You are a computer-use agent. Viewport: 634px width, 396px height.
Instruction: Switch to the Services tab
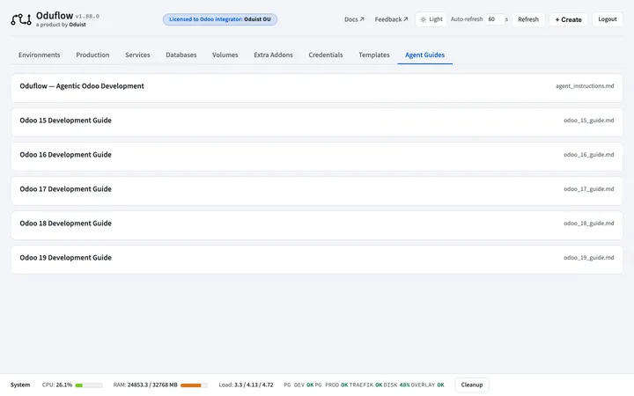click(x=137, y=55)
